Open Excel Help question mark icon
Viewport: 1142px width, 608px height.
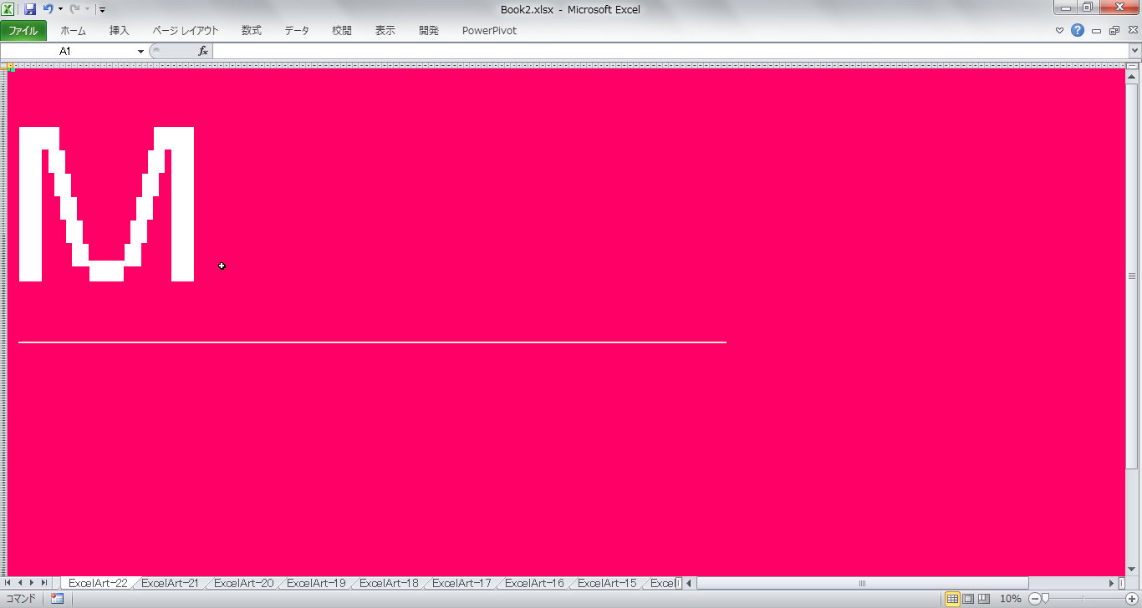(x=1078, y=31)
